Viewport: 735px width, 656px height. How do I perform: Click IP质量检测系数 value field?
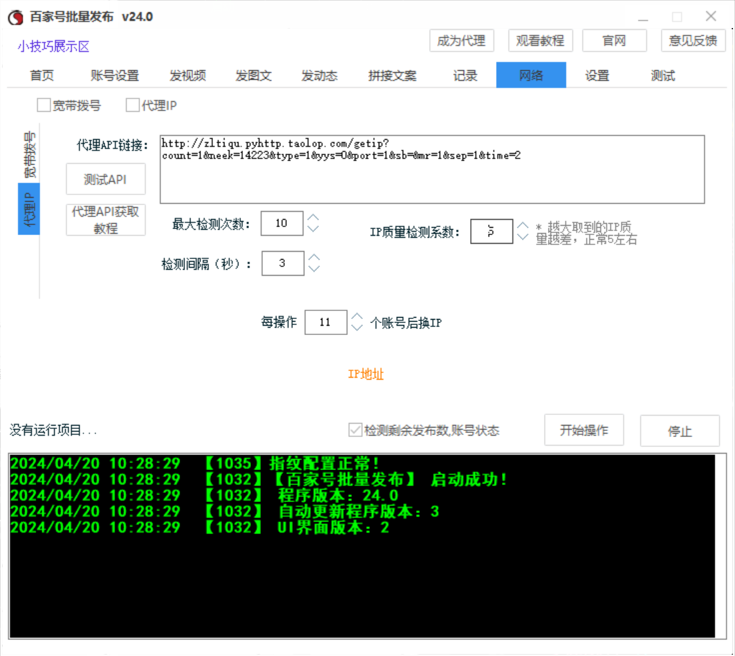point(491,231)
